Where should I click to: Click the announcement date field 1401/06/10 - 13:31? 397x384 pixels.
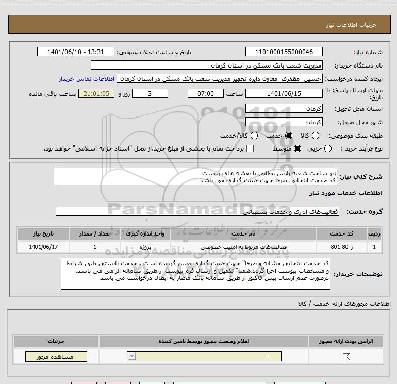(x=76, y=52)
